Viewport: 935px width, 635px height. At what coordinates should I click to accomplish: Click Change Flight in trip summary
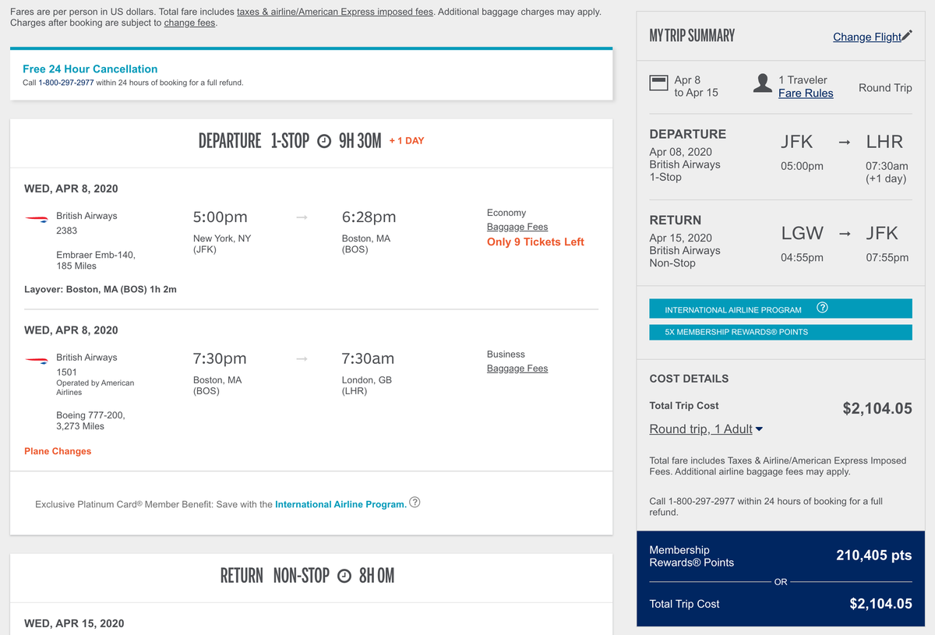point(866,37)
